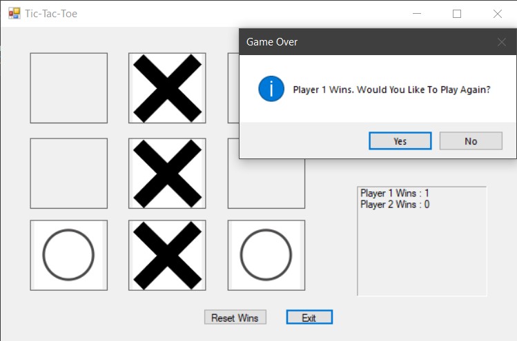This screenshot has height=341, width=517.
Task: Select the empty middle-left grid cell
Action: click(68, 173)
